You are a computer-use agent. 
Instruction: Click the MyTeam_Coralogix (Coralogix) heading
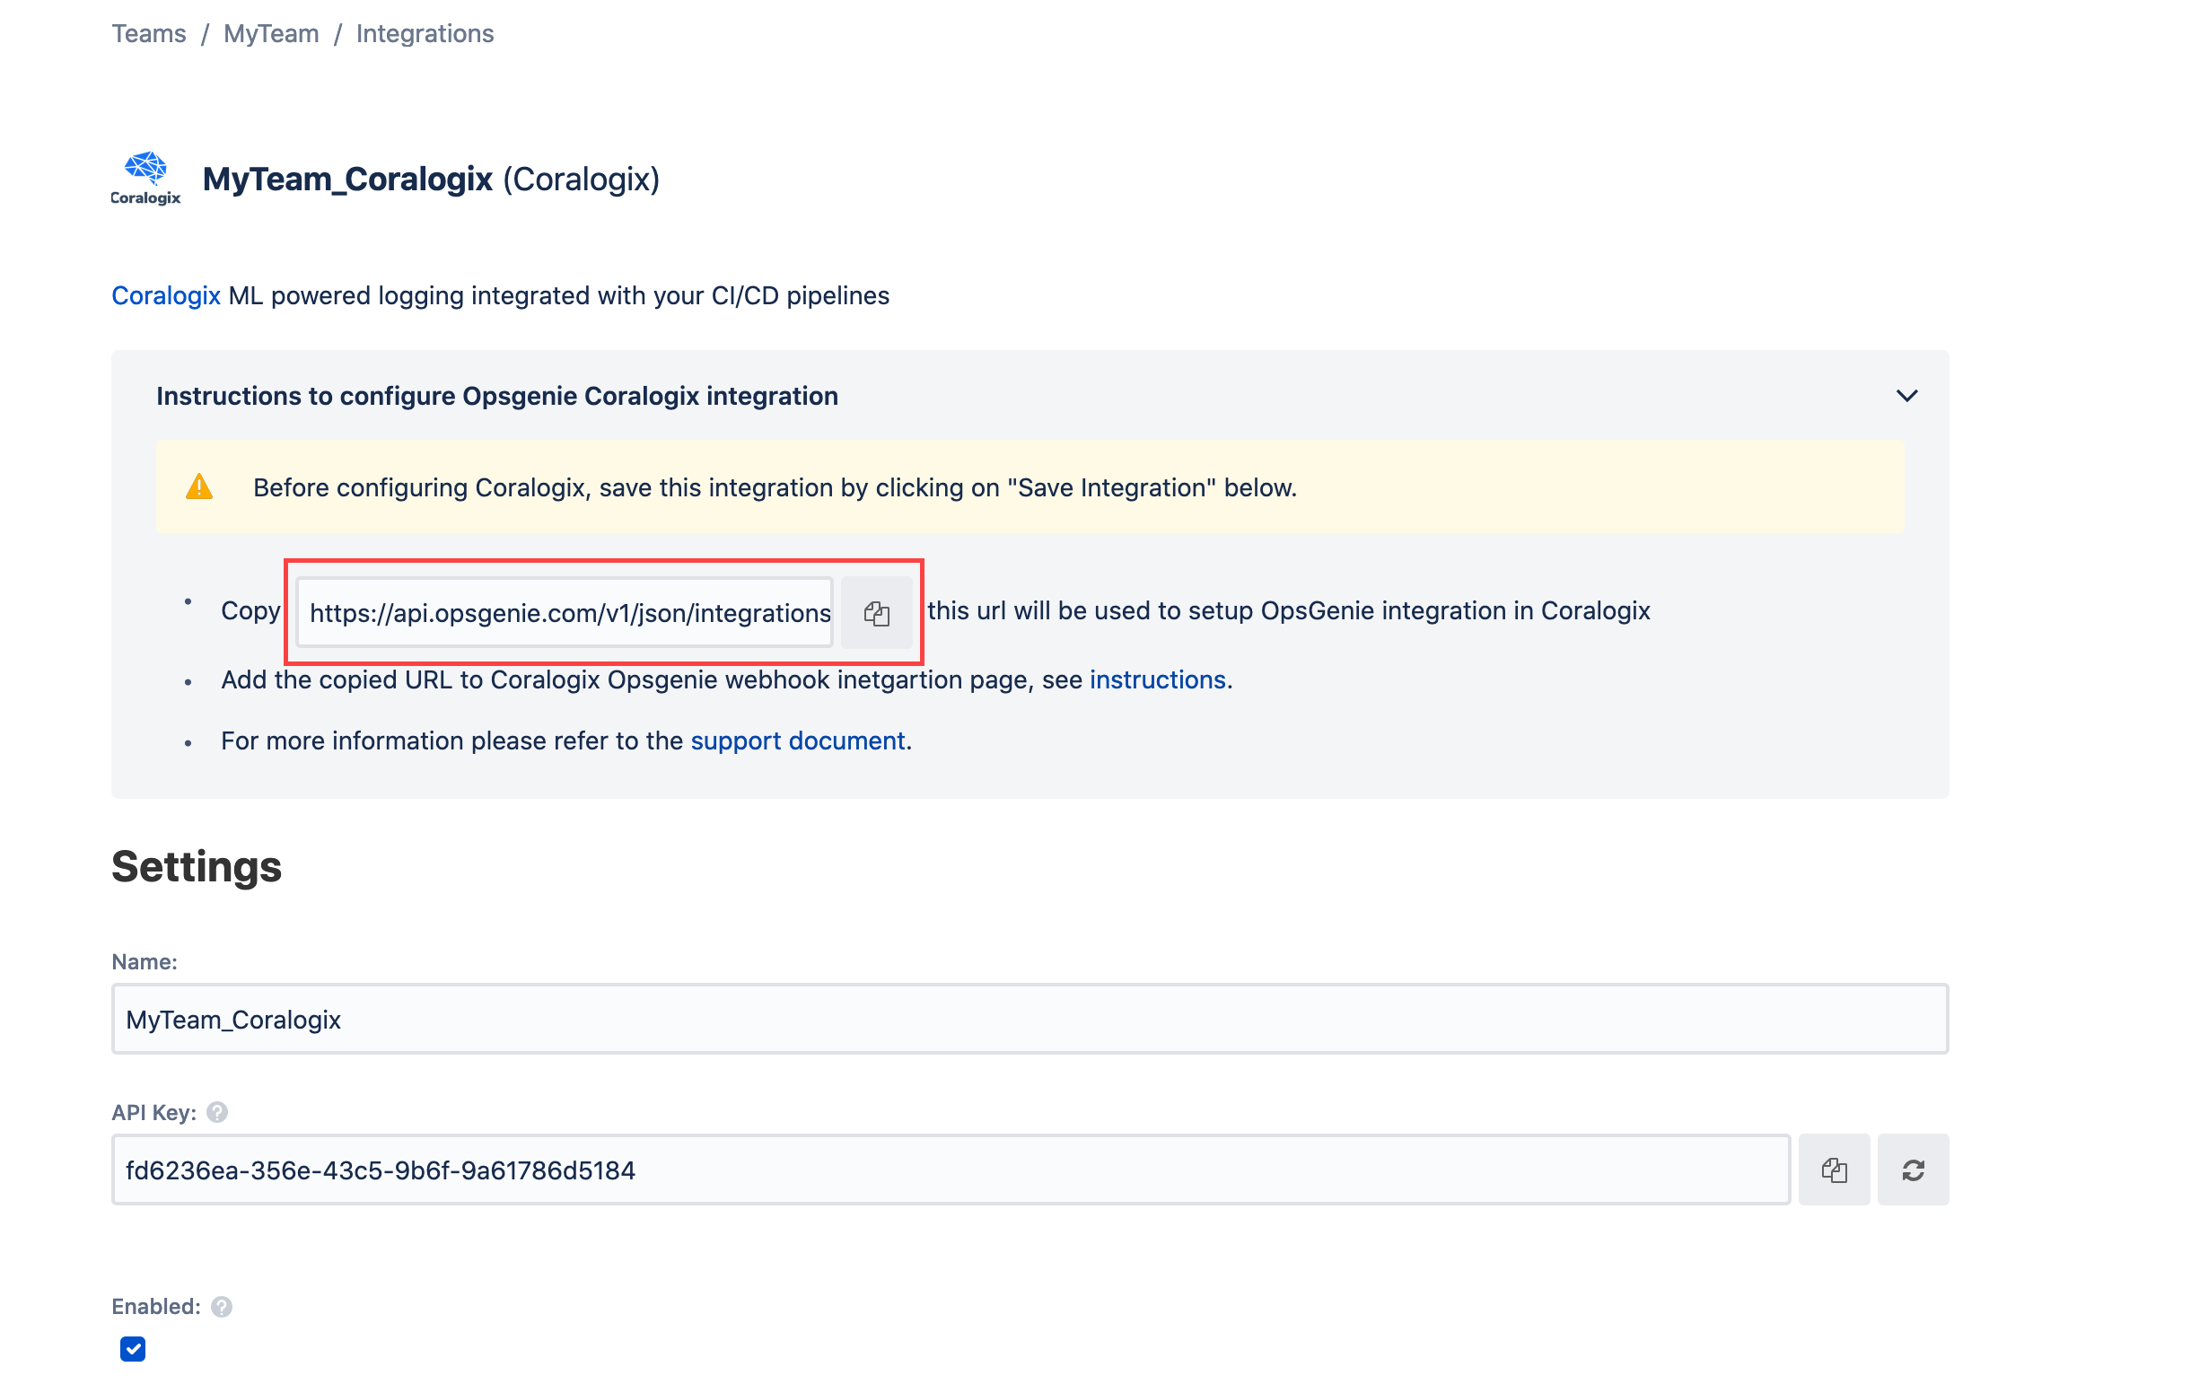click(x=431, y=179)
